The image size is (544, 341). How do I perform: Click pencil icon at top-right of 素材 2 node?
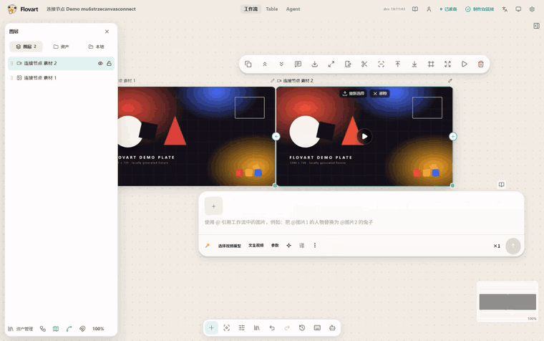[x=450, y=80]
